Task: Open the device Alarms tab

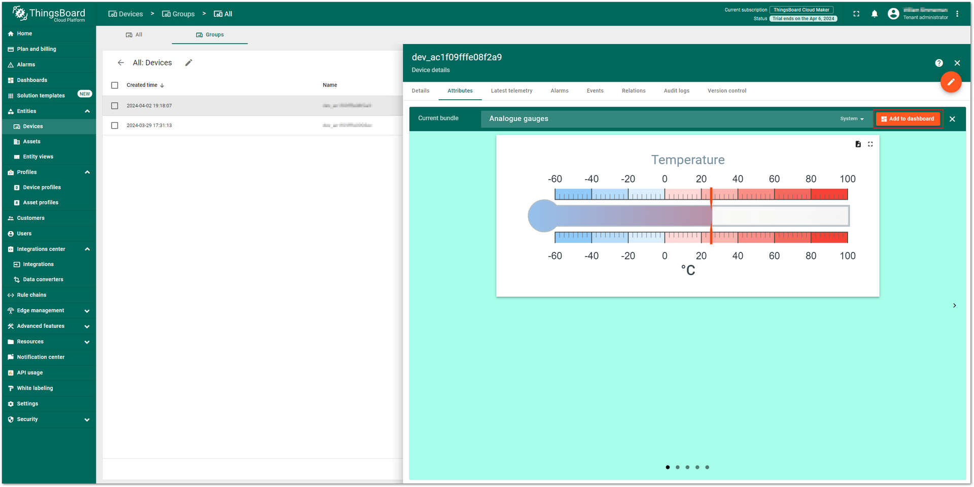Action: [560, 91]
